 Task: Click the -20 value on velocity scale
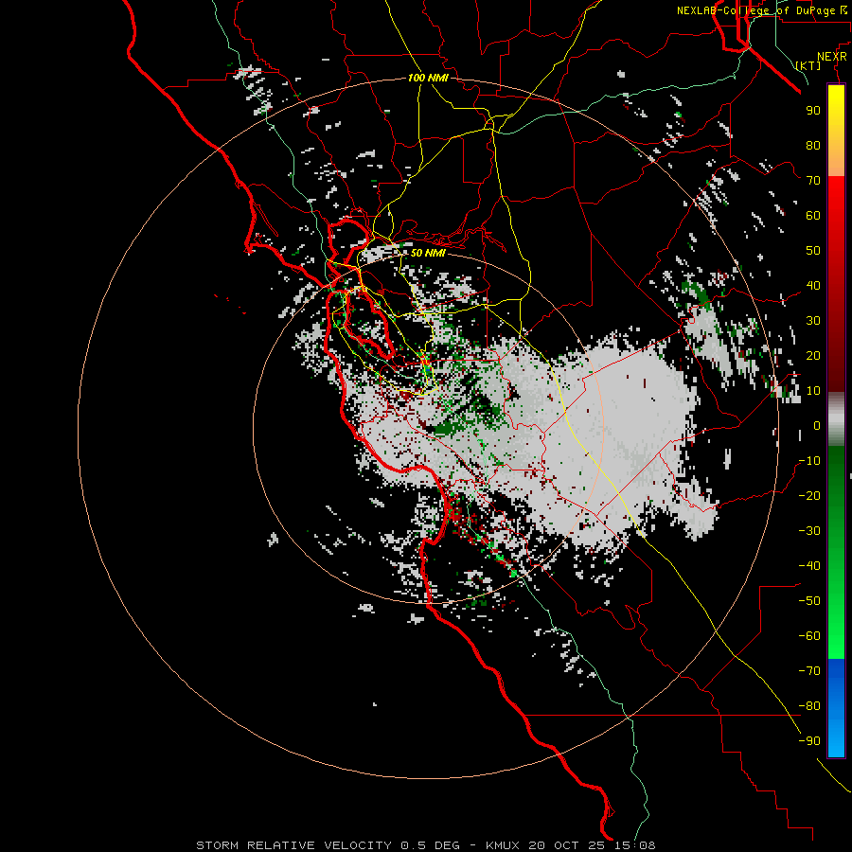(809, 495)
